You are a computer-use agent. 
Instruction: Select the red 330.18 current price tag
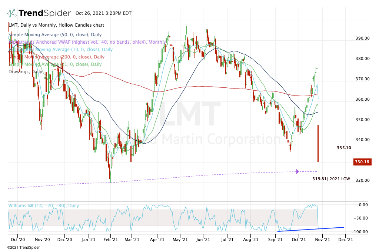pyautogui.click(x=362, y=162)
